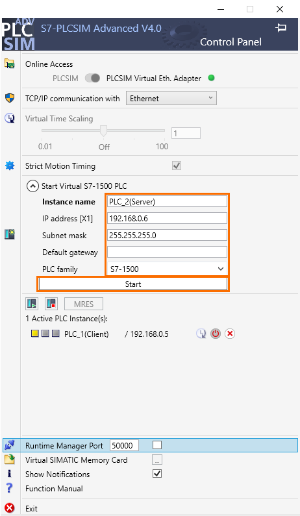Open the PLC family S7-1500 dropdown

click(x=167, y=269)
